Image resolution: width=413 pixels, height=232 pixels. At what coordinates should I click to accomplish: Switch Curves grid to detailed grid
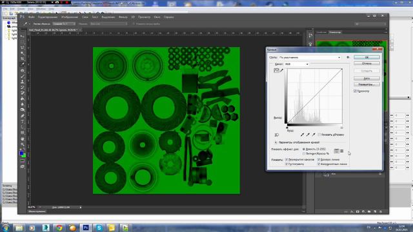click(x=341, y=151)
